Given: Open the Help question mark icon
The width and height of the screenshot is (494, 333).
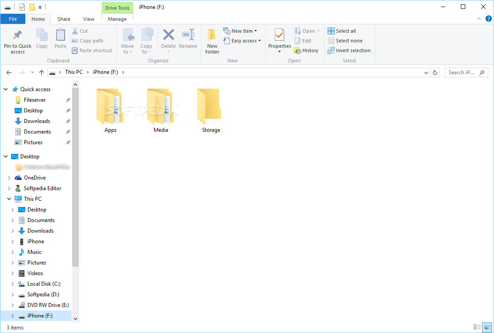Looking at the screenshot, I should pyautogui.click(x=489, y=19).
